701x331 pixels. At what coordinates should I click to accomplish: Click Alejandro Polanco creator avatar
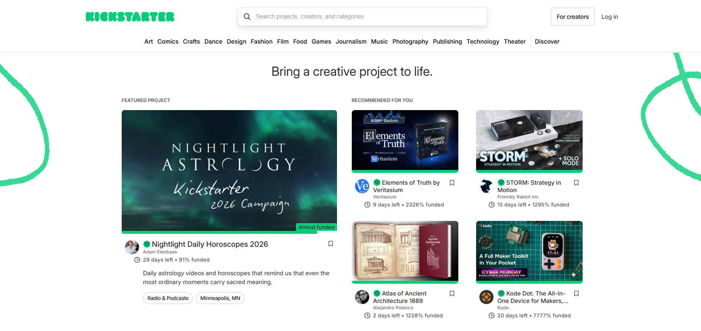[x=362, y=297]
